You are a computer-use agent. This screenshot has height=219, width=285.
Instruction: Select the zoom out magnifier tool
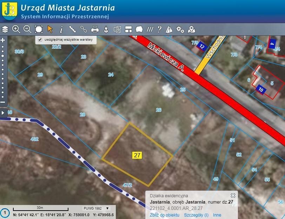[x=27, y=29]
